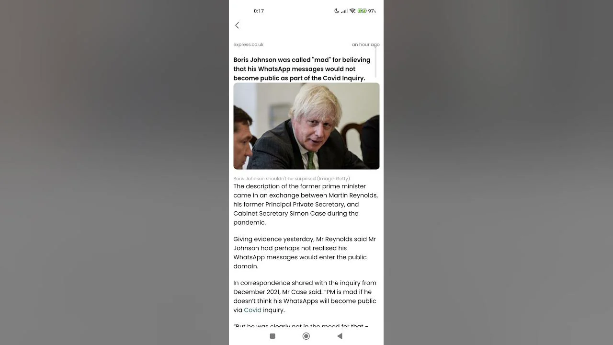Screen dimensions: 613x345
Task: Tap the battery icon in status bar
Action: (362, 11)
